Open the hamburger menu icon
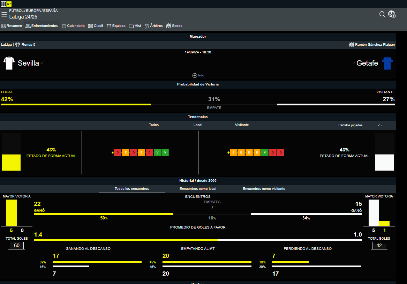 [4, 14]
